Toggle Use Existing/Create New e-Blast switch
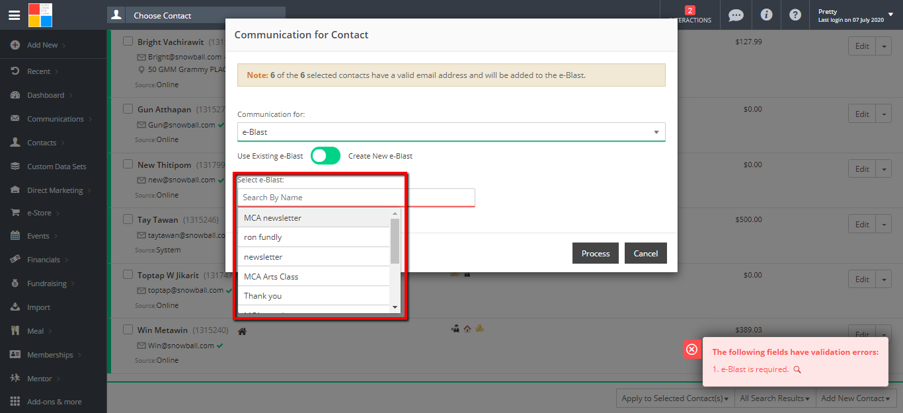 [325, 156]
